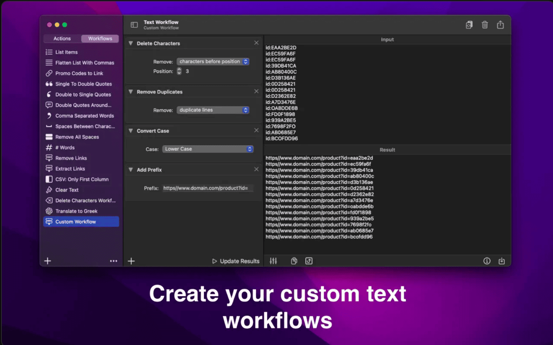This screenshot has width=553, height=345.
Task: Collapse the Delete Characters section
Action: click(131, 43)
